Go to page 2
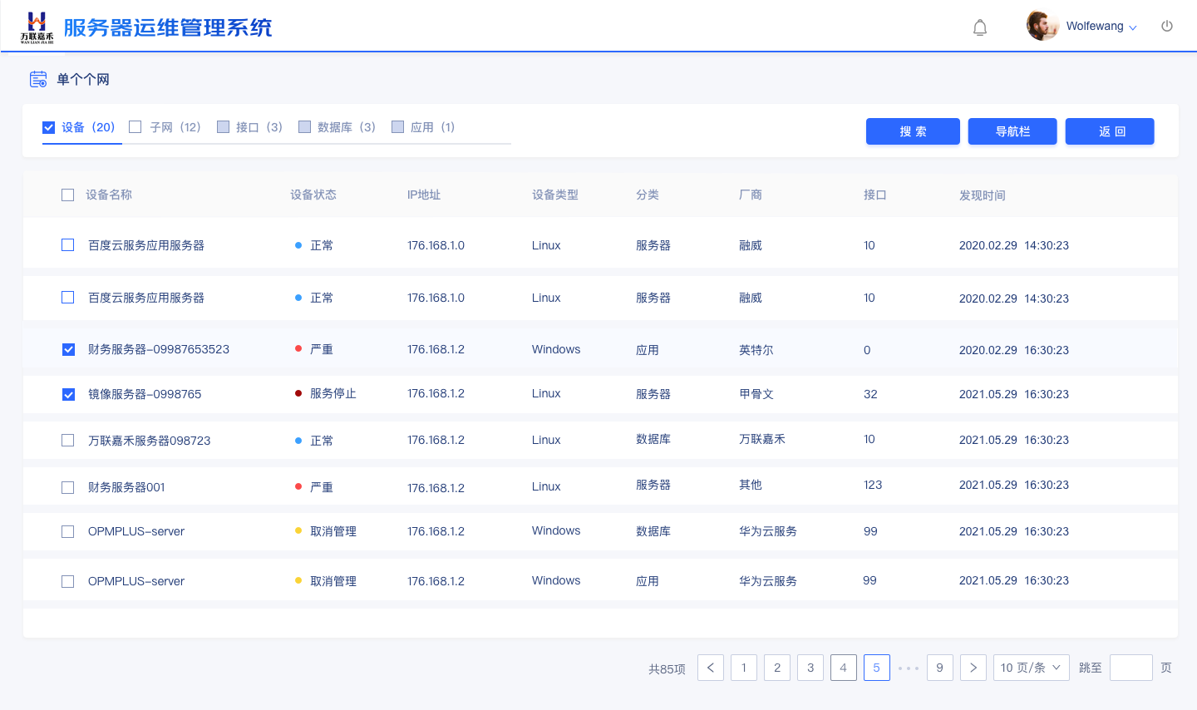This screenshot has height=710, width=1197. point(777,668)
